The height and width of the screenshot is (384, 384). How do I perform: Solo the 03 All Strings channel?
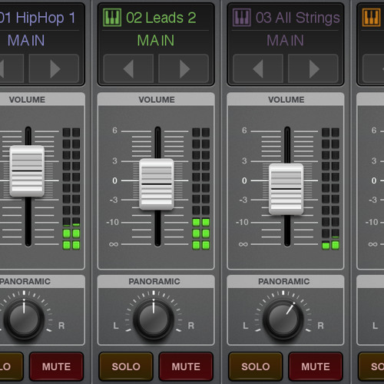256,366
